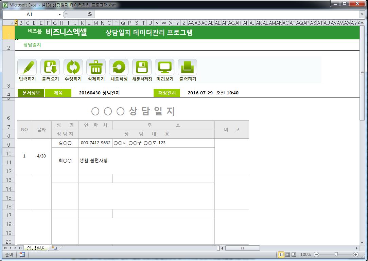Click the NO column header
The height and width of the screenshot is (261, 368).
(x=24, y=130)
